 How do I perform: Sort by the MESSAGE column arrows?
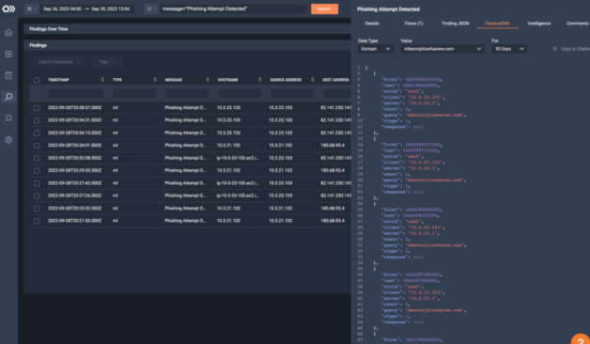coord(208,80)
